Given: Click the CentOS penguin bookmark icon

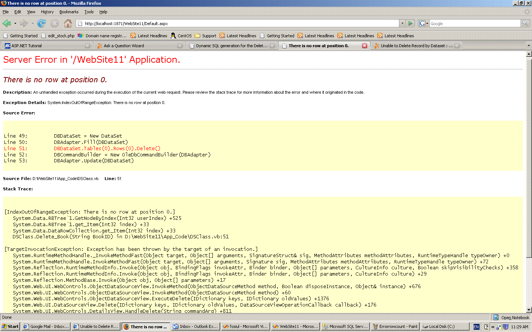Looking at the screenshot, I should point(173,36).
